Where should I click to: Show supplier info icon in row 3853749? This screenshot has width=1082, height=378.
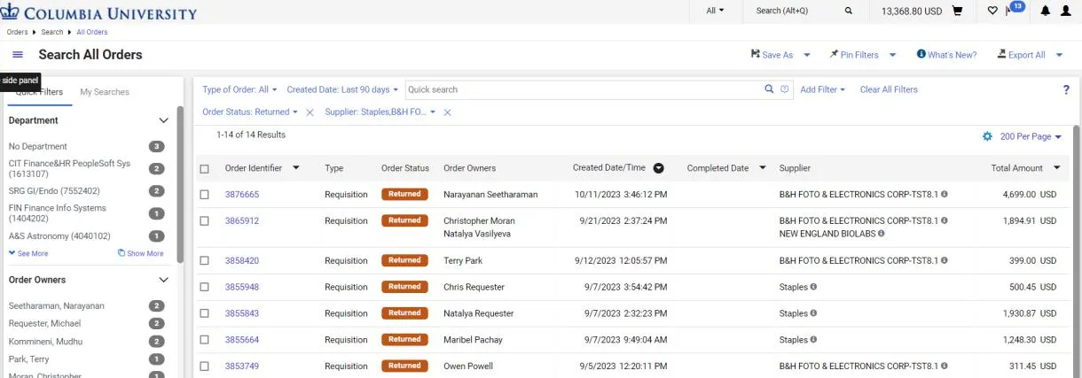[x=945, y=366]
